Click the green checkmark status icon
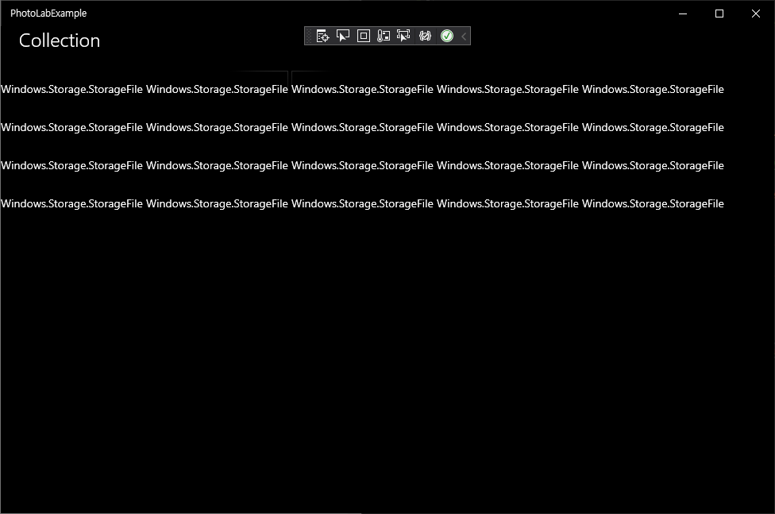The image size is (775, 514). click(447, 36)
